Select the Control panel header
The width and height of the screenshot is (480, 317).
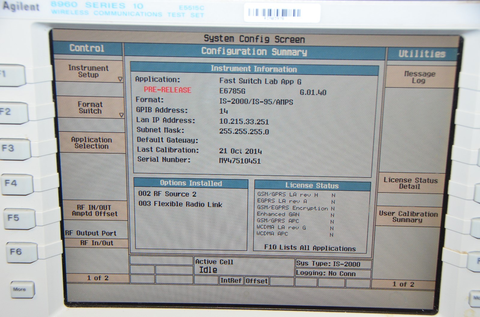[x=87, y=48]
